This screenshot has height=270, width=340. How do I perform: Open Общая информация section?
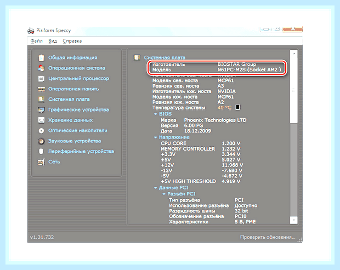pos(72,58)
